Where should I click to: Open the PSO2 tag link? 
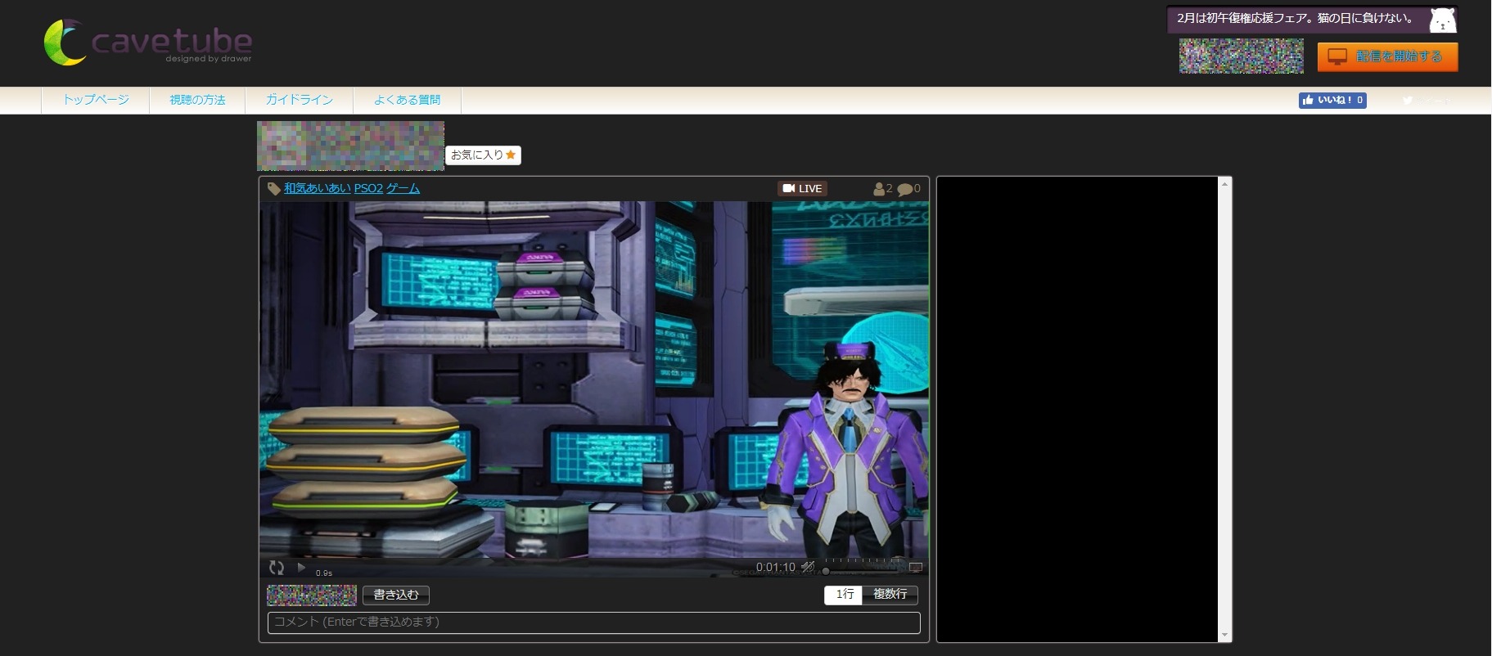pos(368,188)
